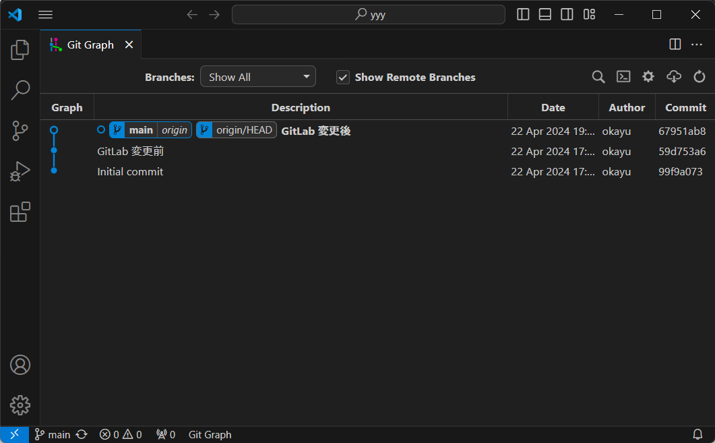The image size is (715, 443).
Task: Click the Find commit magnifier in Git Graph
Action: tap(598, 76)
